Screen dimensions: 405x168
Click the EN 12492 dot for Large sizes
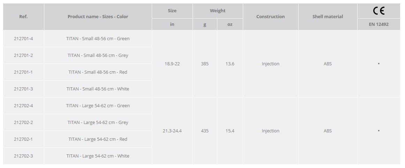(378, 131)
